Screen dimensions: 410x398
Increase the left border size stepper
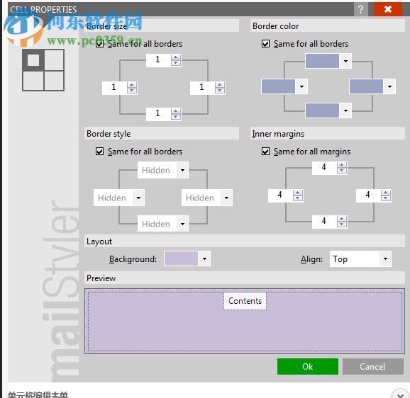click(132, 85)
